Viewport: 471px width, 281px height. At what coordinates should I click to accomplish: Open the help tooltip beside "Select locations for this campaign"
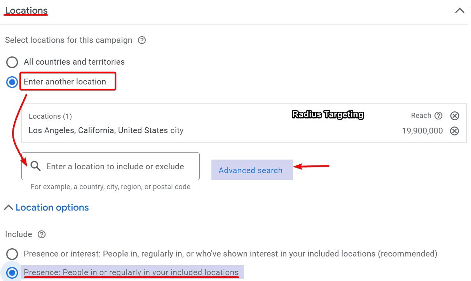tap(142, 40)
